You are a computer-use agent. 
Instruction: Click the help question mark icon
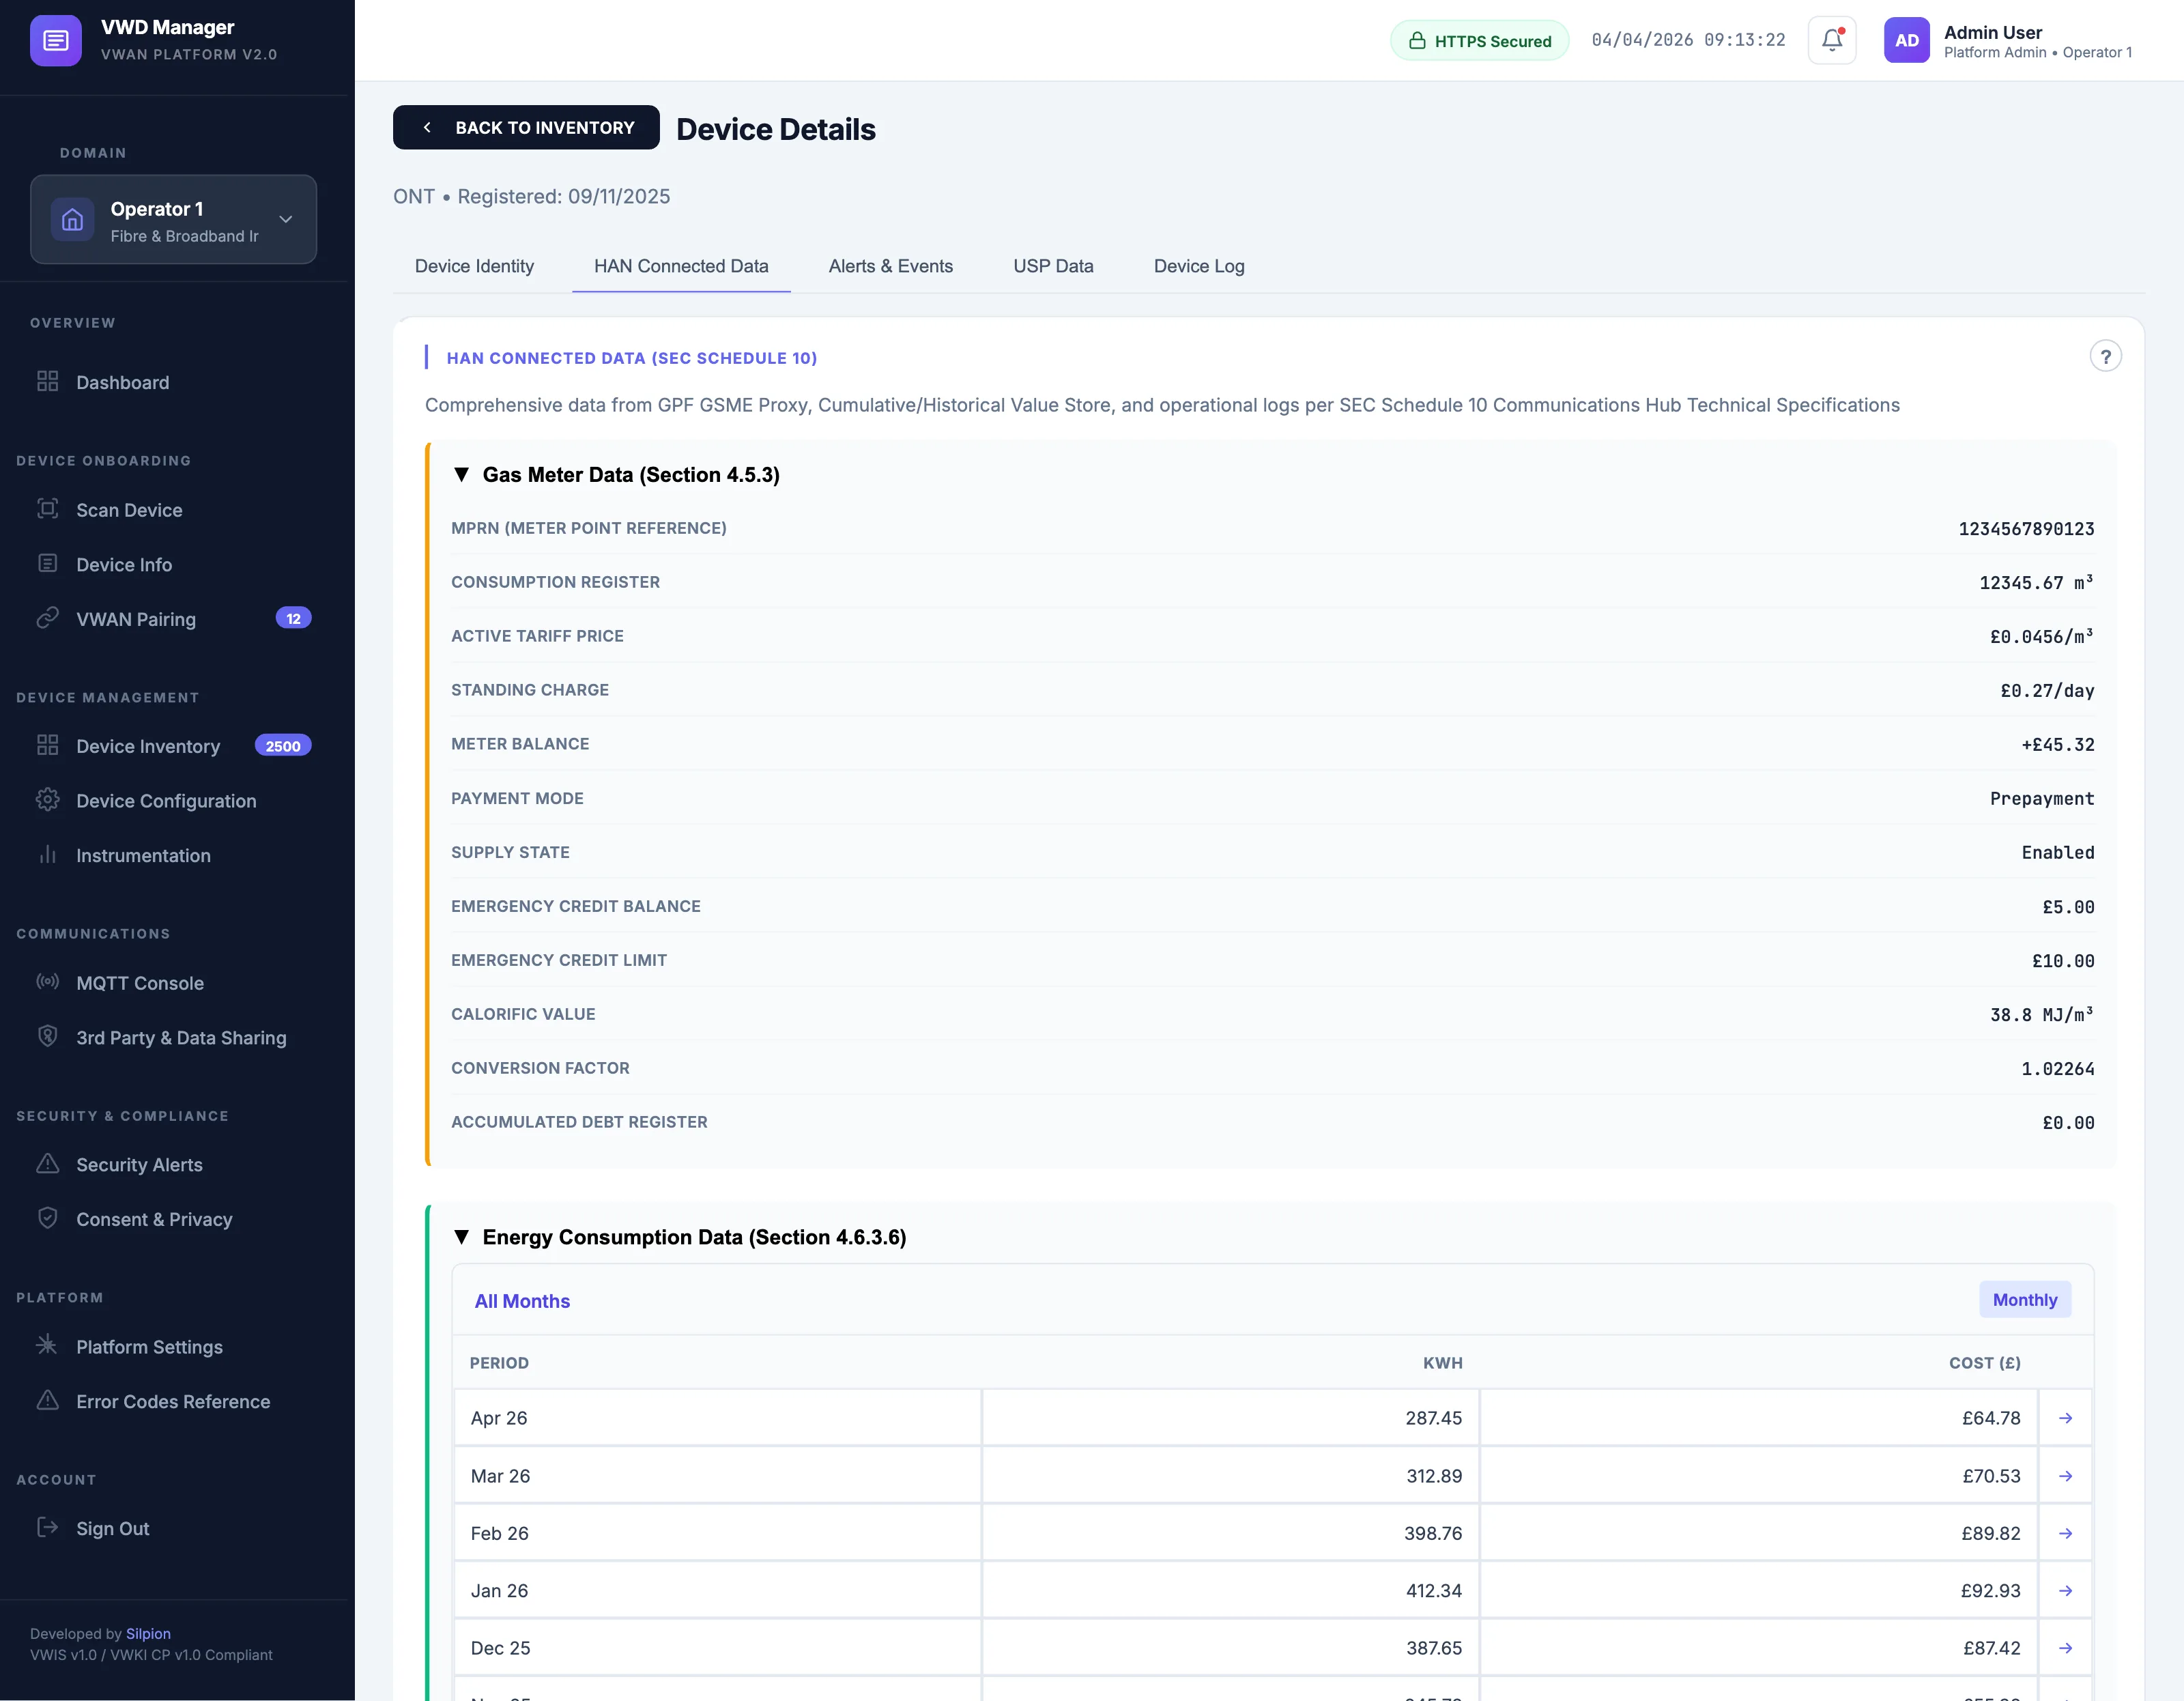[2105, 357]
